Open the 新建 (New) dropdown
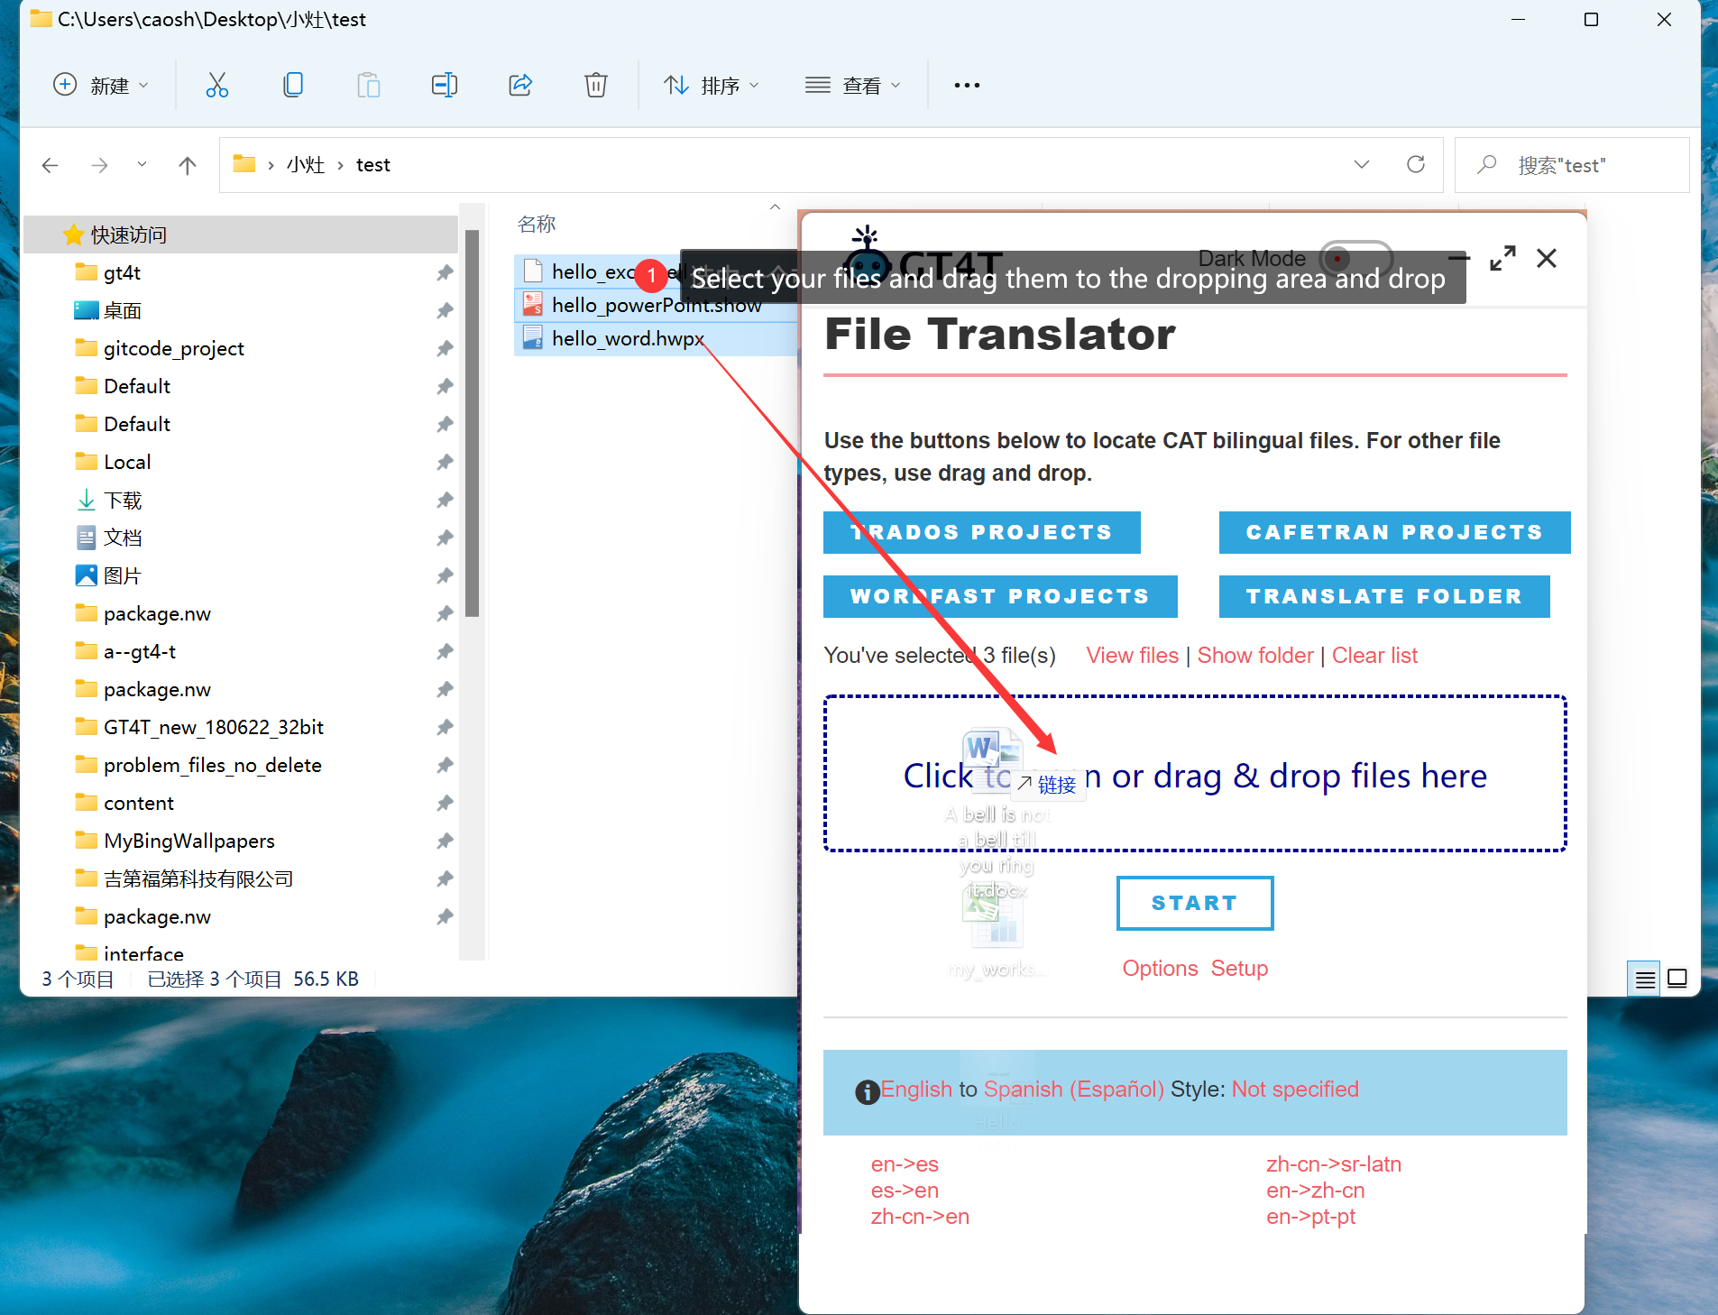This screenshot has height=1315, width=1718. [100, 86]
